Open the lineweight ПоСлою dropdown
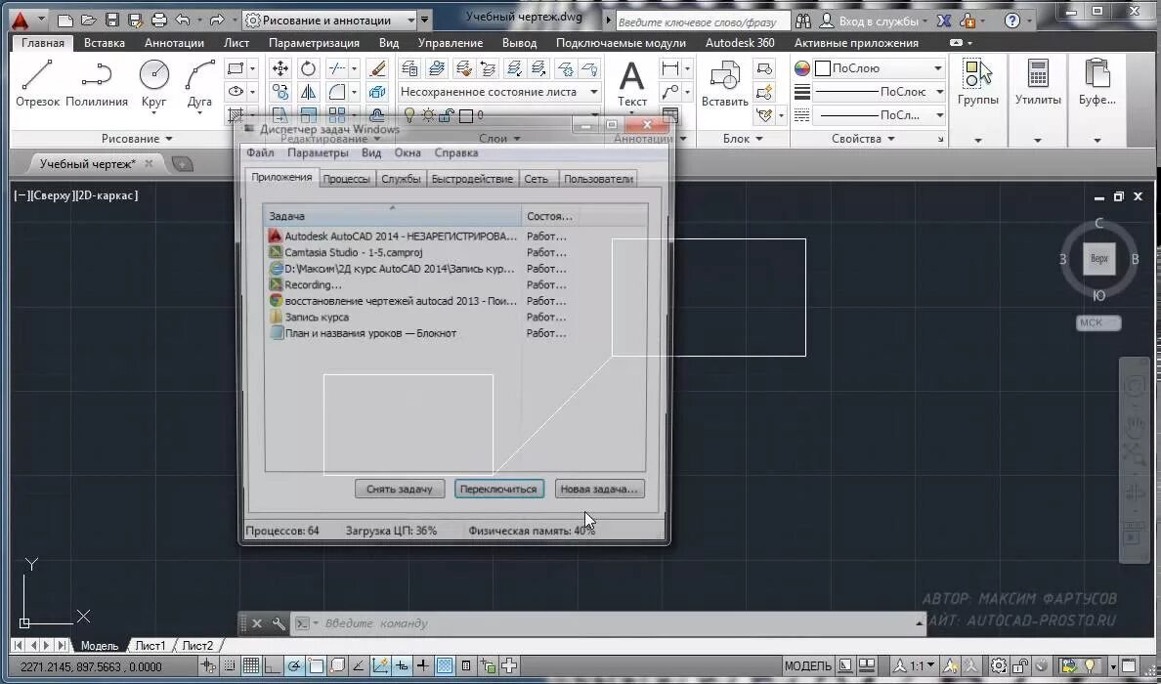 click(880, 92)
